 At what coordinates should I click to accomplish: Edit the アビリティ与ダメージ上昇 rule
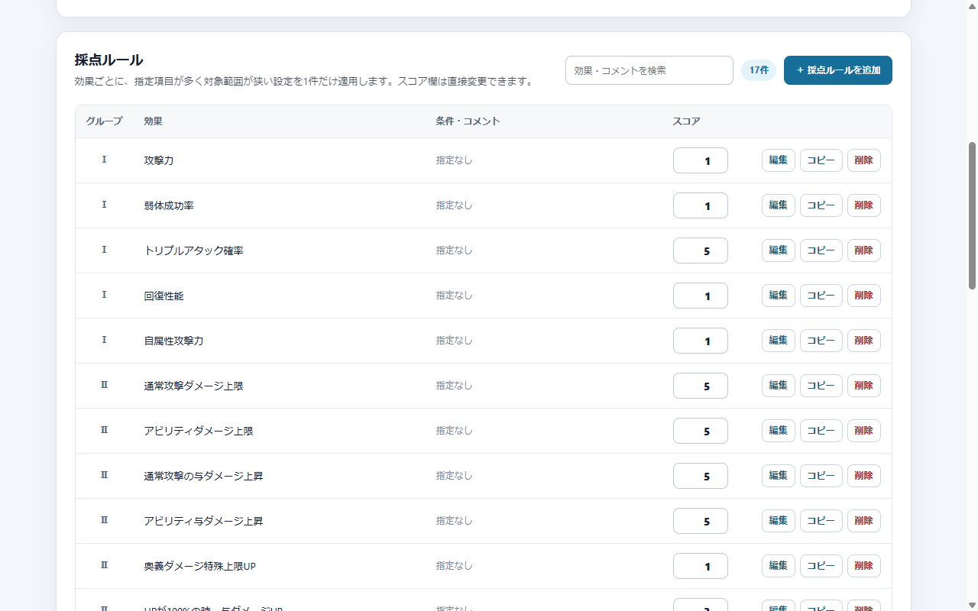(x=778, y=521)
